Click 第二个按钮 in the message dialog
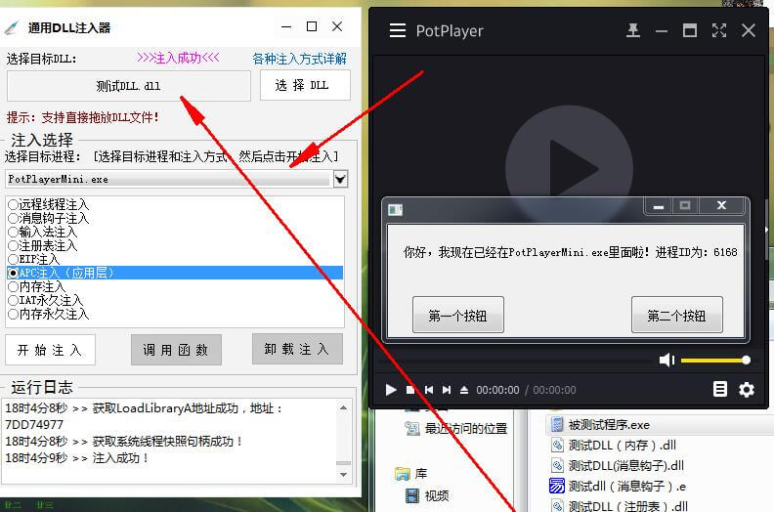 [676, 315]
